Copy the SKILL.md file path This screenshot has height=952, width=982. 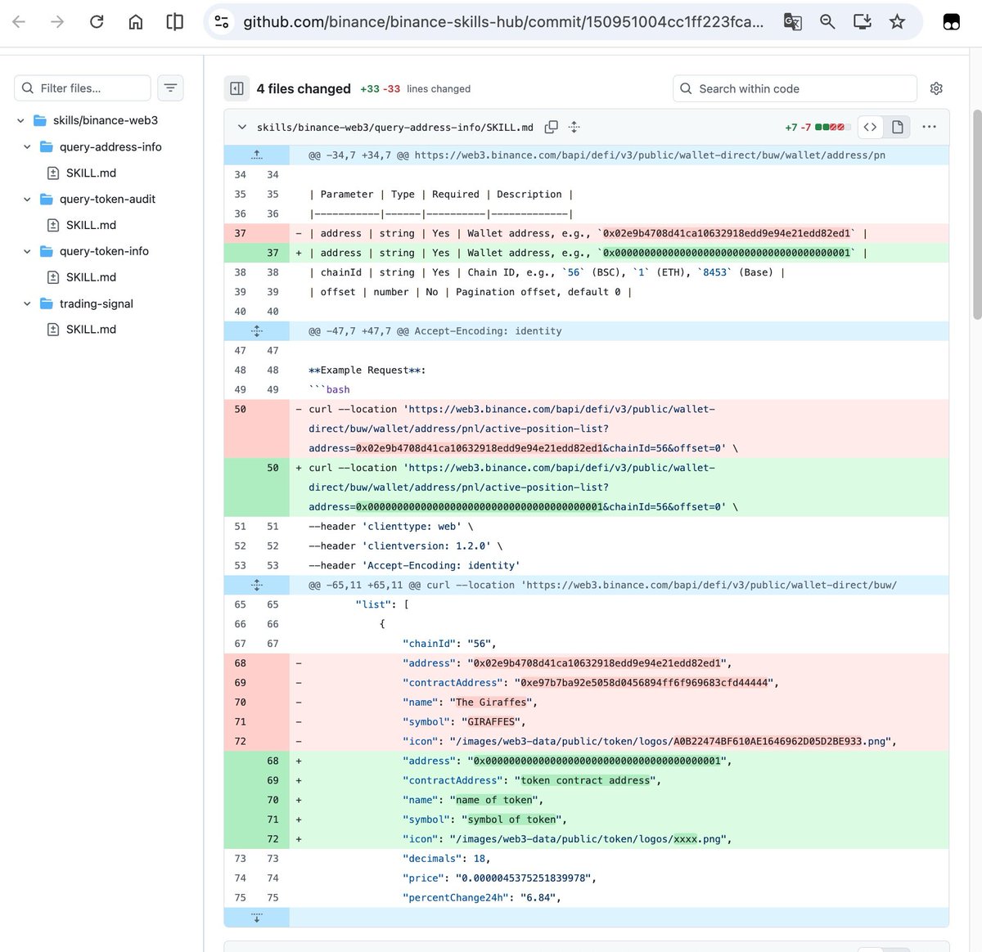click(x=552, y=127)
